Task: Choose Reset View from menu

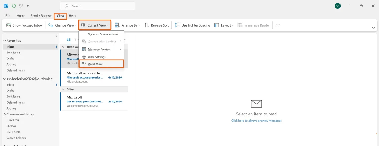Action: [101, 64]
